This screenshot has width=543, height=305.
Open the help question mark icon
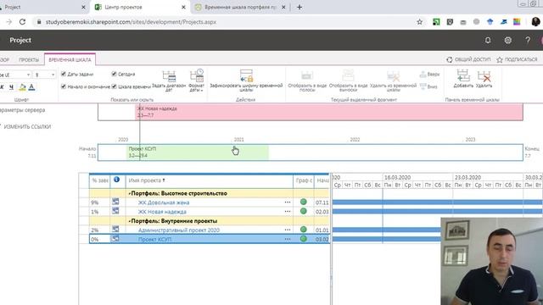coord(528,41)
